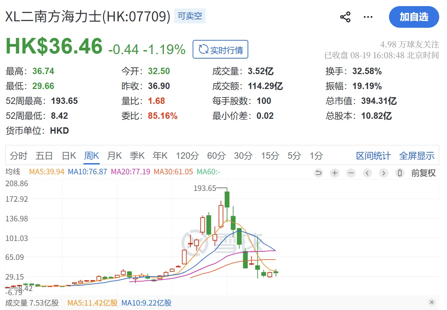Click the 每手股数 value 100

tap(264, 101)
